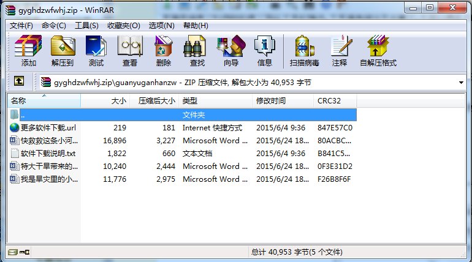
Task: Click the packed size value 3,227
Action: coord(166,140)
